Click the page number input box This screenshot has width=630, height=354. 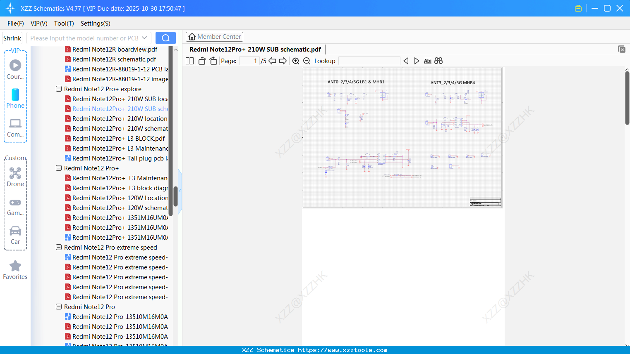click(x=249, y=61)
